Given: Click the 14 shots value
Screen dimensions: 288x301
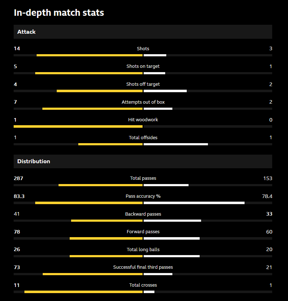Looking at the screenshot, I should click(17, 49).
